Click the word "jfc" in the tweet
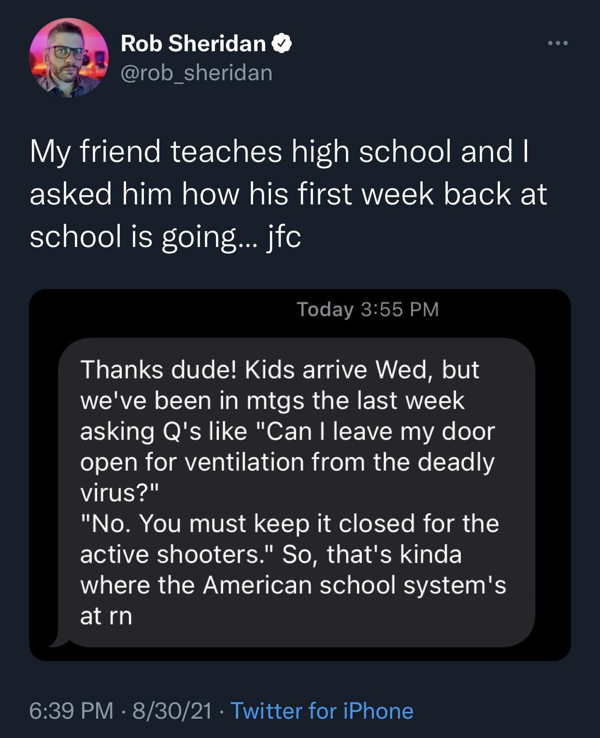 click(284, 237)
